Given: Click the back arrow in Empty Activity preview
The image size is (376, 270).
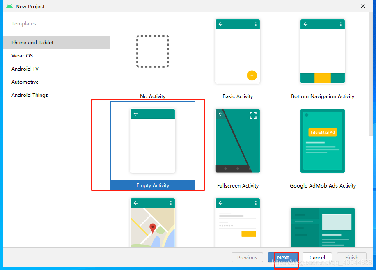Looking at the screenshot, I should (x=135, y=114).
